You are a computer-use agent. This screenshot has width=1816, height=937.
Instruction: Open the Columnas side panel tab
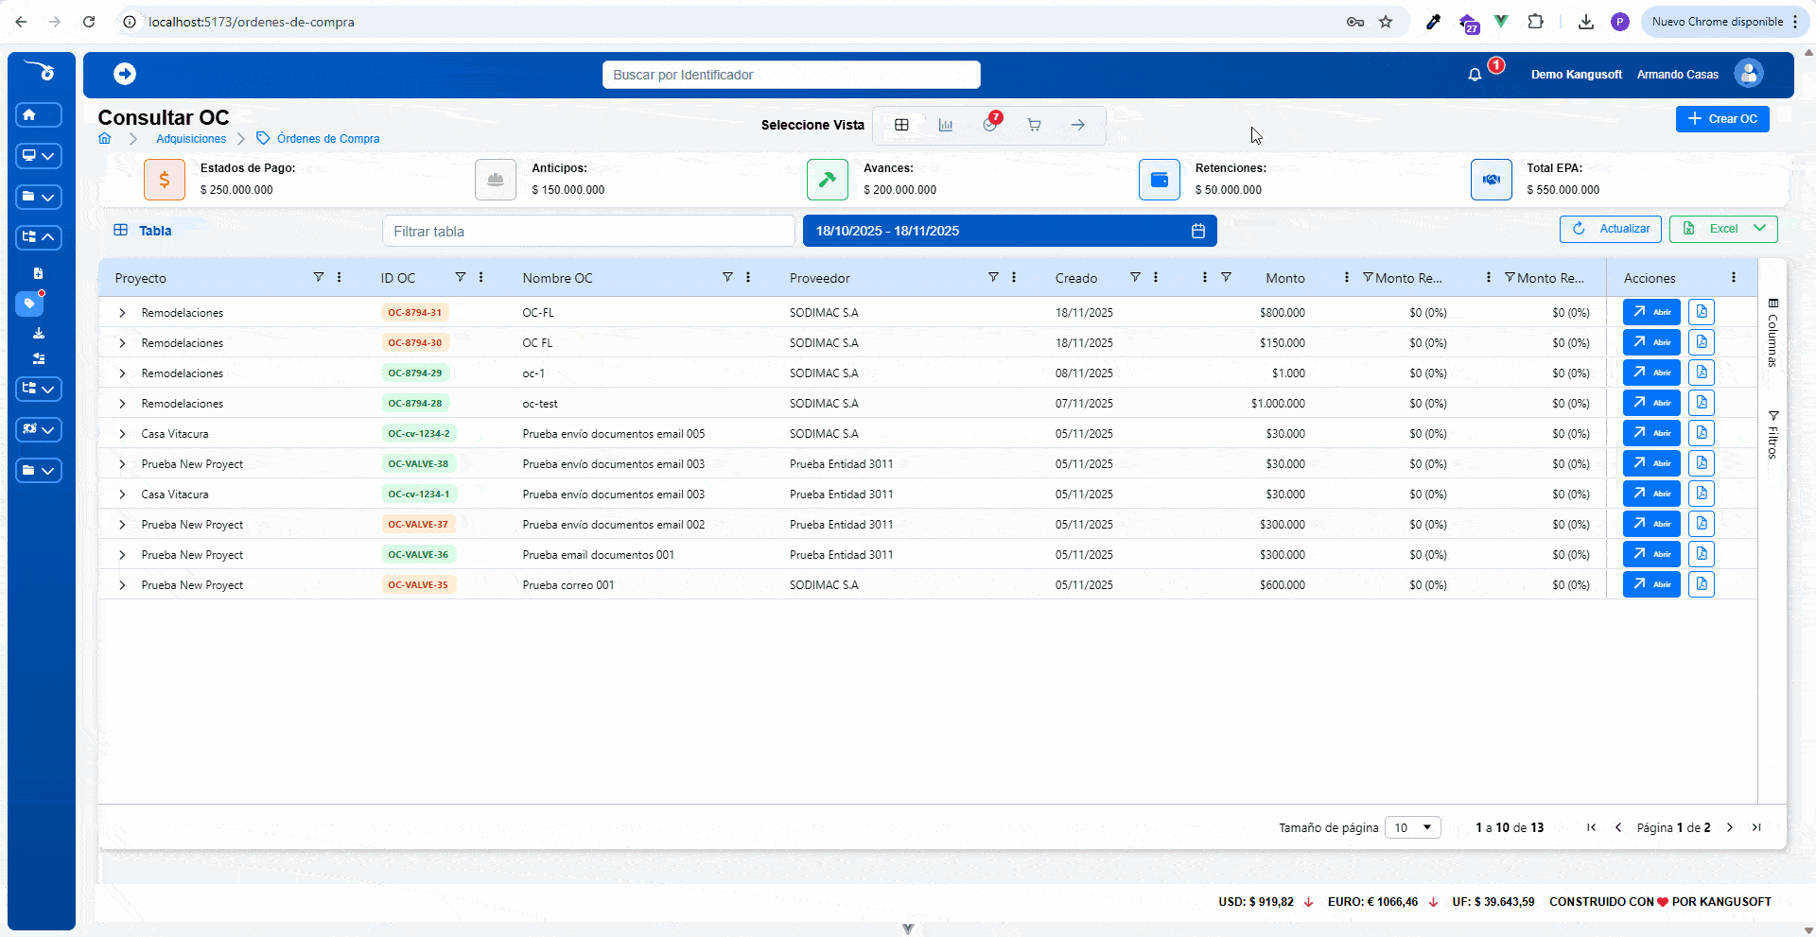point(1772,333)
